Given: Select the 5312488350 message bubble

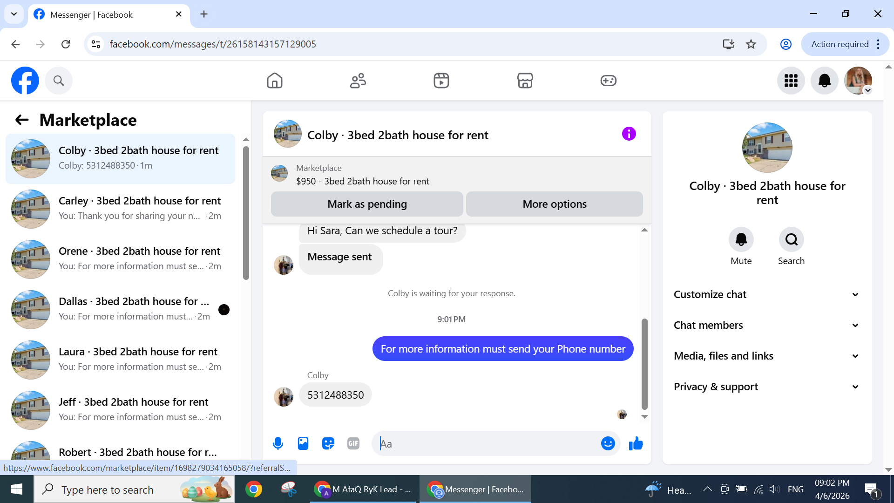Looking at the screenshot, I should coord(335,395).
